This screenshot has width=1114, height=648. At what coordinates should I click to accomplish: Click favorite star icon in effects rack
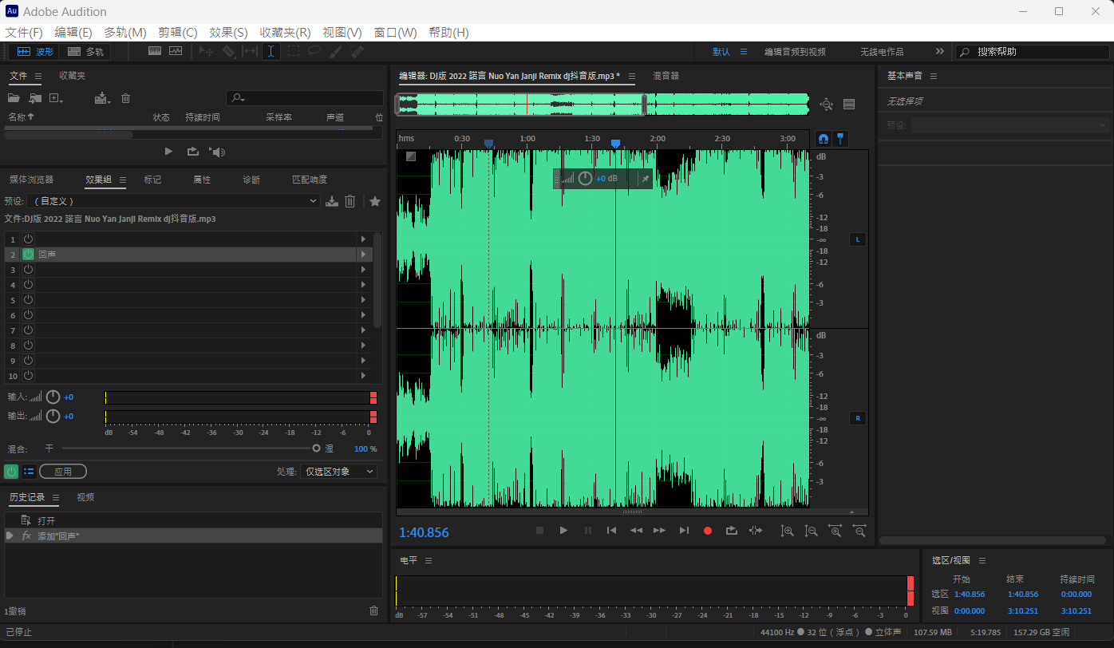click(375, 201)
